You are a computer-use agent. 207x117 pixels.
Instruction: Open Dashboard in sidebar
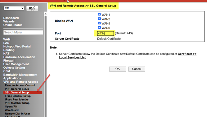click(x=11, y=18)
